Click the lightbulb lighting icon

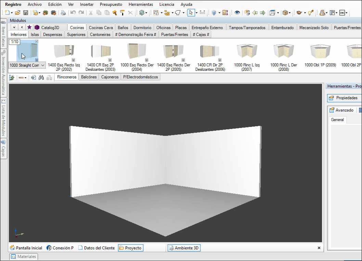[x=311, y=13]
